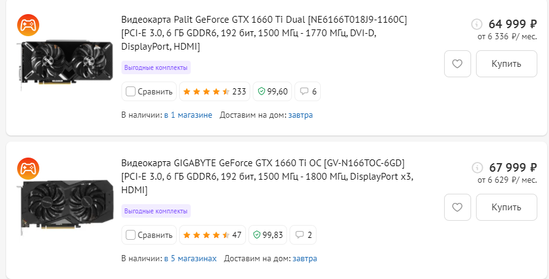Check Сравнить for the GIGABYTE video card

point(131,235)
